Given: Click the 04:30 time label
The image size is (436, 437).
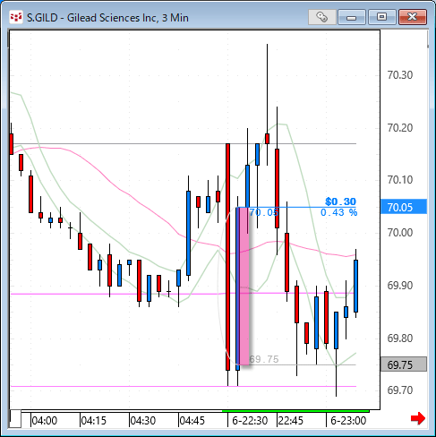Looking at the screenshot, I should point(143,421).
